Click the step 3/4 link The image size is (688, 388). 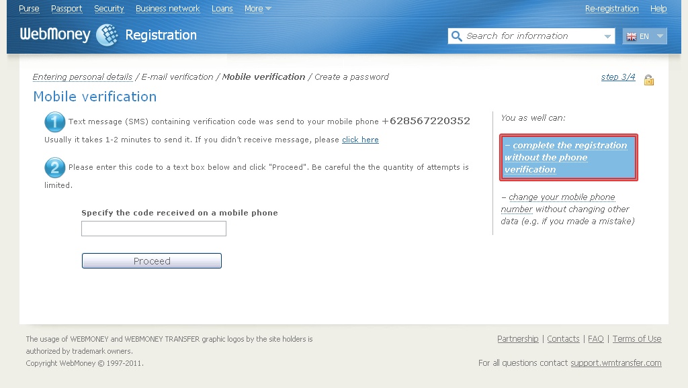[618, 77]
